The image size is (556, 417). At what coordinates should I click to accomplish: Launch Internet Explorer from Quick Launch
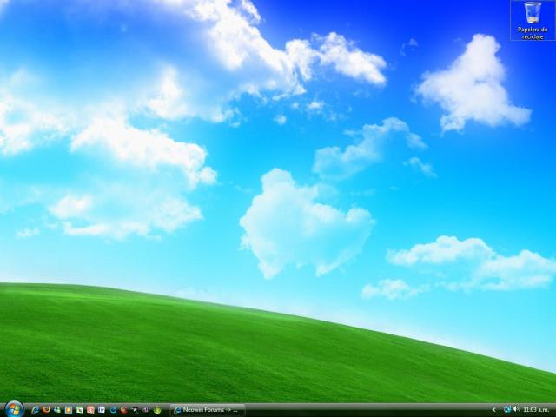[35, 410]
